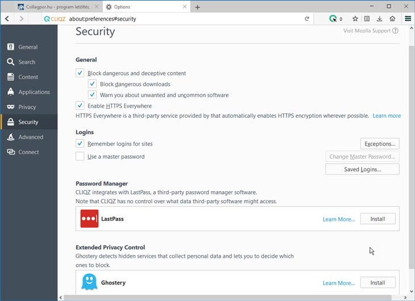This screenshot has height=301, width=415.
Task: Toggle Remember logins for sites
Action: click(x=80, y=143)
